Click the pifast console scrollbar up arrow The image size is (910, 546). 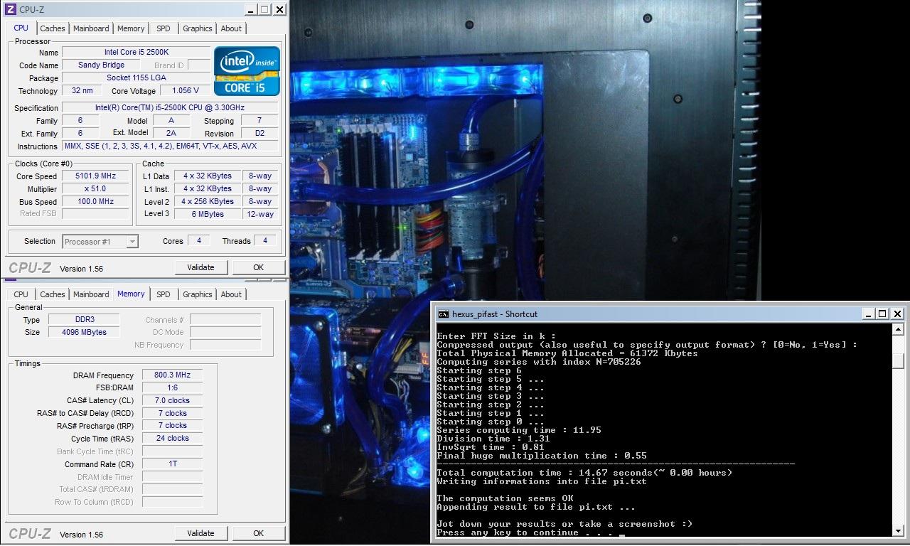pyautogui.click(x=897, y=330)
